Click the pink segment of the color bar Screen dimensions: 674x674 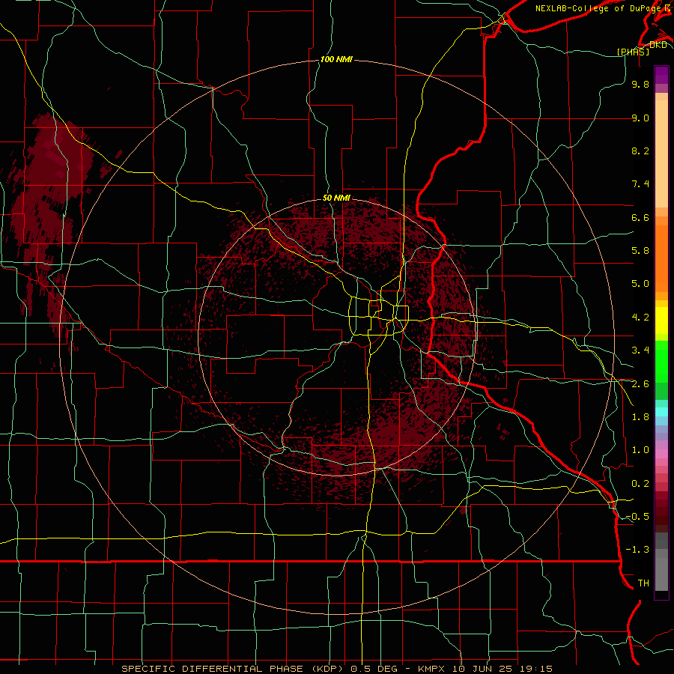coord(661,454)
